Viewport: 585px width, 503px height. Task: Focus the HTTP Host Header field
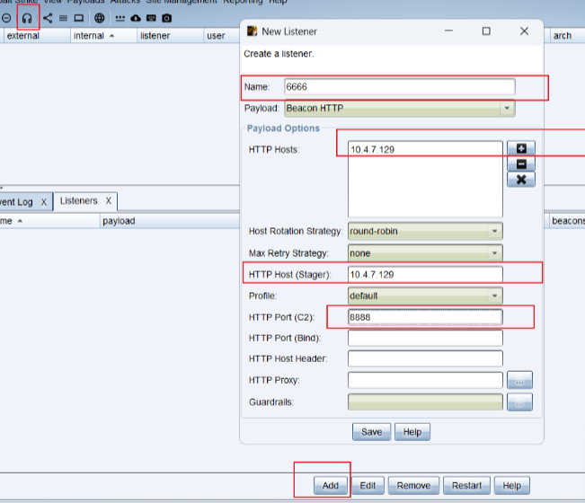coord(425,358)
